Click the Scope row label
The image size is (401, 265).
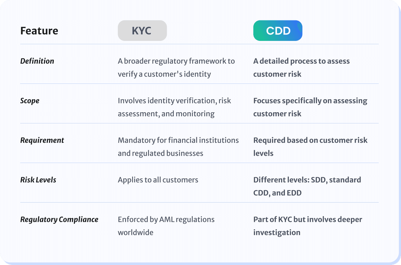pyautogui.click(x=30, y=101)
